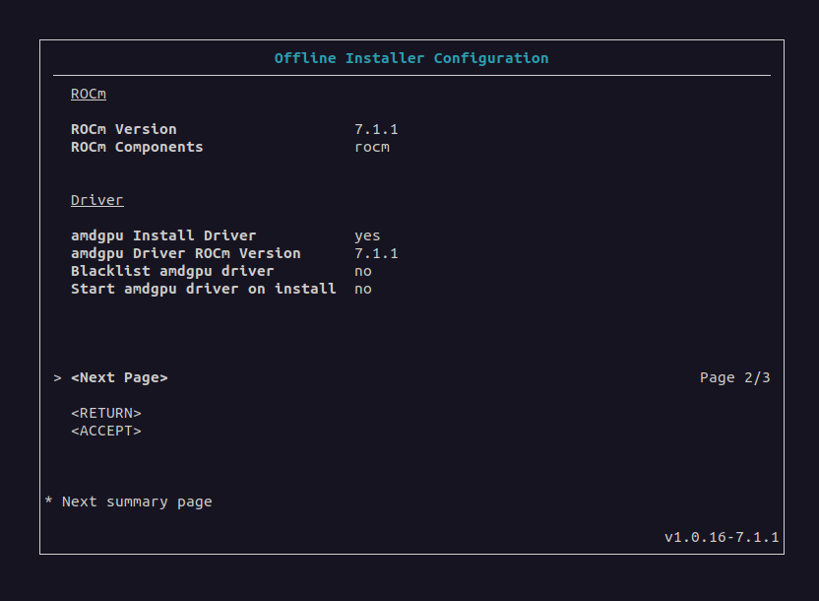Image resolution: width=819 pixels, height=601 pixels.
Task: Click the 'Offline Installer Configuration' title
Action: click(411, 58)
